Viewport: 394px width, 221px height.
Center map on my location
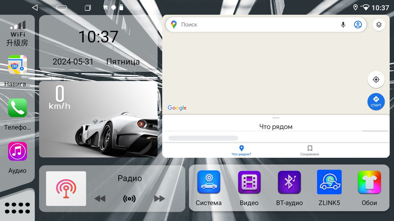(376, 80)
